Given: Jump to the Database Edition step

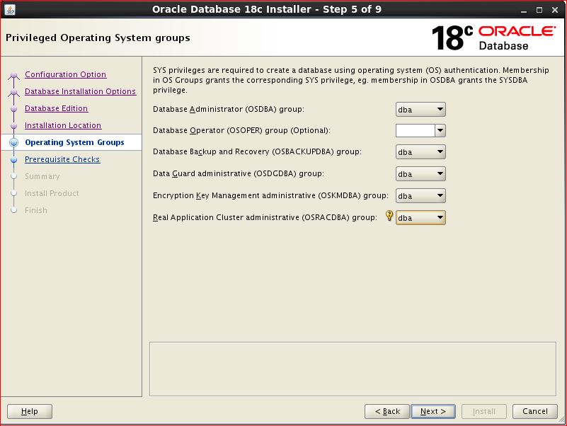Looking at the screenshot, I should [56, 109].
